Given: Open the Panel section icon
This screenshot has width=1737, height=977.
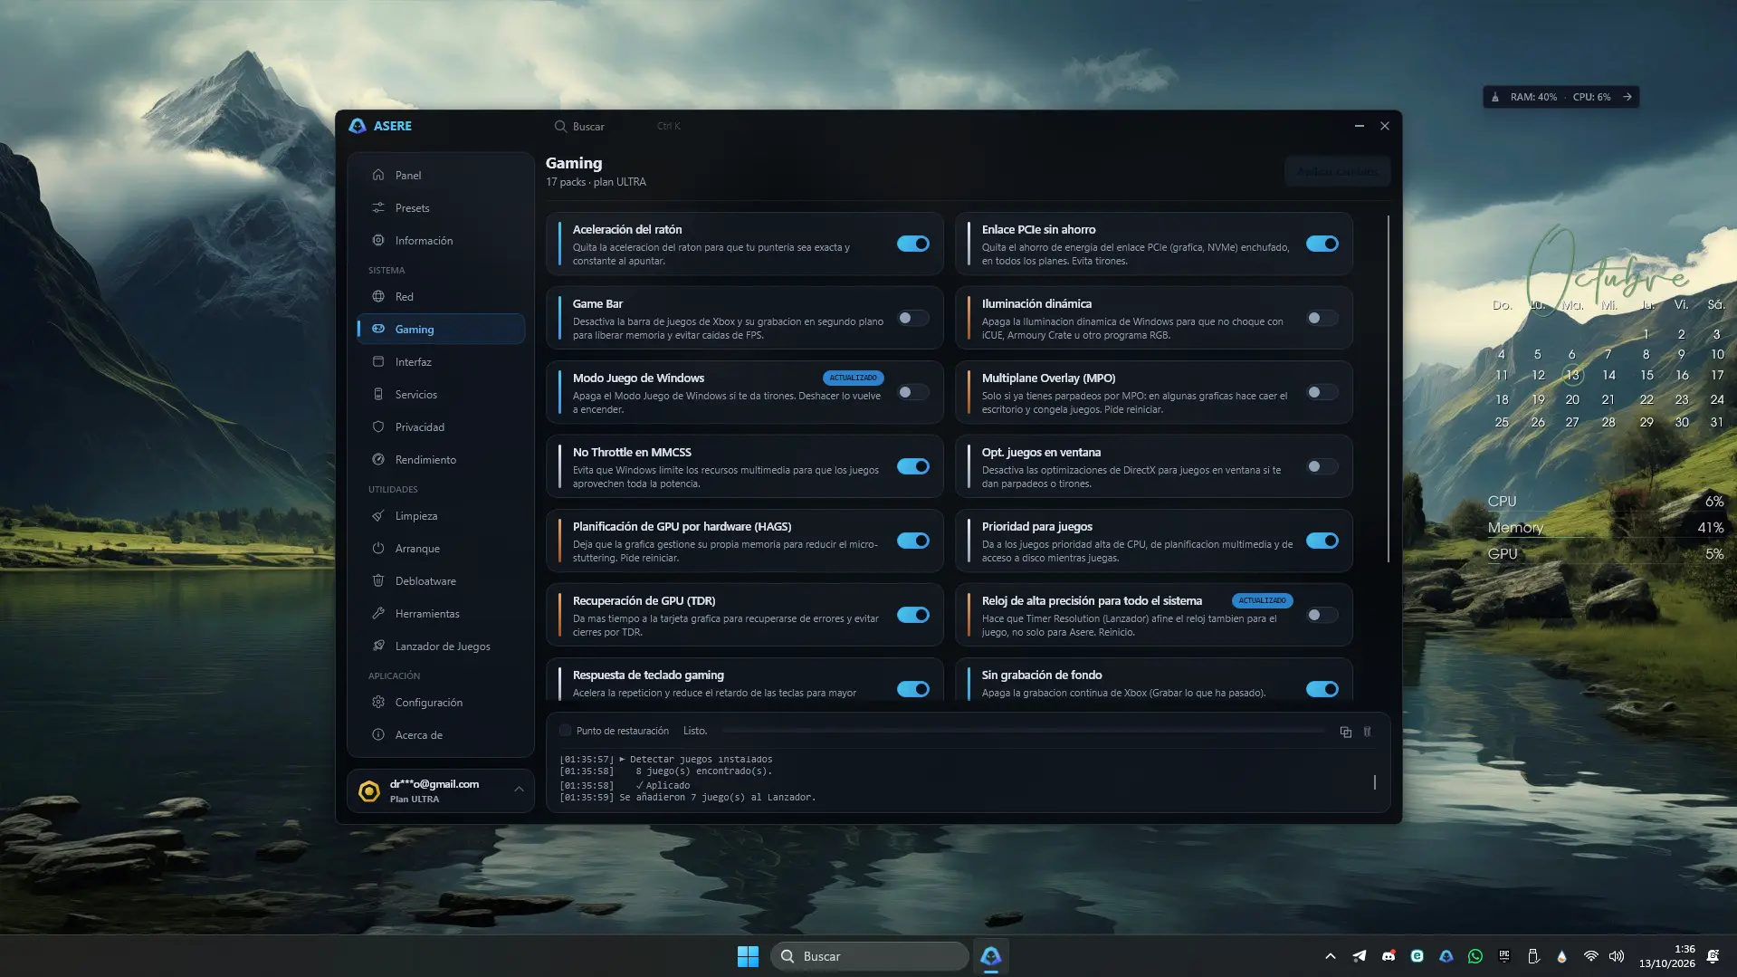Looking at the screenshot, I should coord(378,175).
